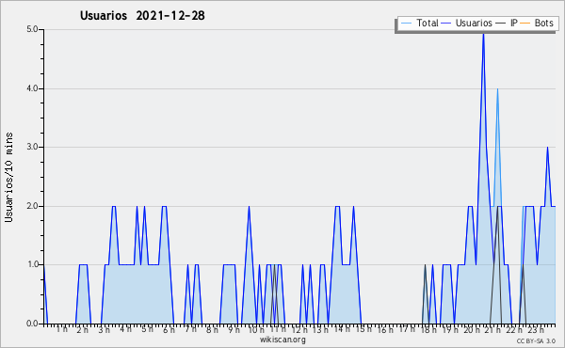The width and height of the screenshot is (565, 348).
Task: Click the Total legend label
Action: coord(427,23)
